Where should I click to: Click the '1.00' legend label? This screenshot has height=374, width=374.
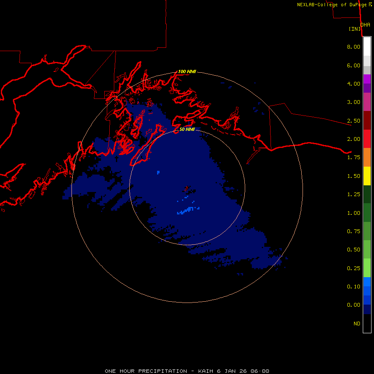pos(354,213)
